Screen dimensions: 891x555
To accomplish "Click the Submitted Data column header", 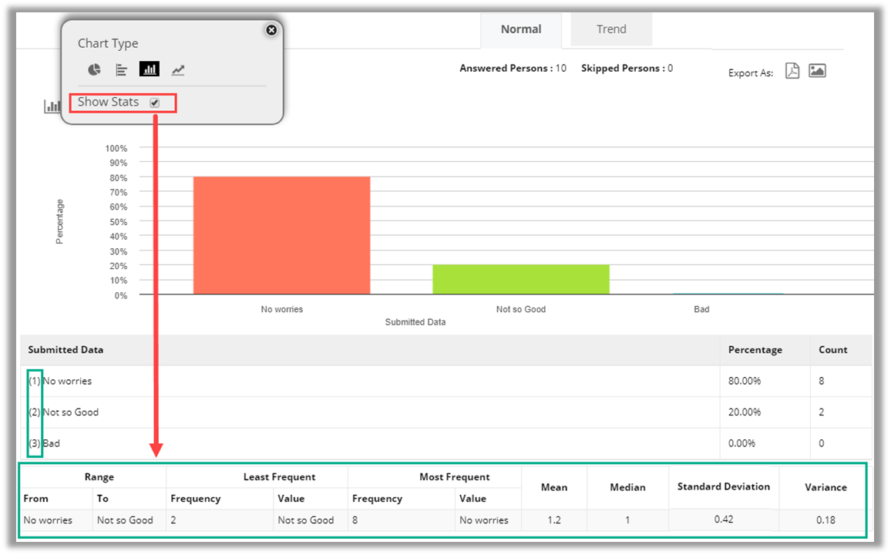I will click(x=66, y=350).
